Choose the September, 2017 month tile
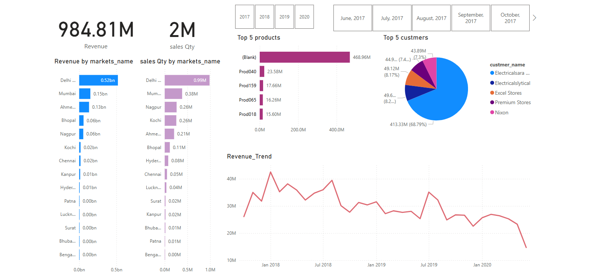 (x=471, y=18)
